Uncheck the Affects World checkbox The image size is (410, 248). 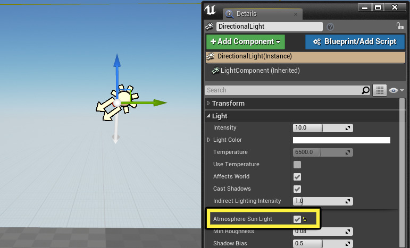(x=297, y=177)
